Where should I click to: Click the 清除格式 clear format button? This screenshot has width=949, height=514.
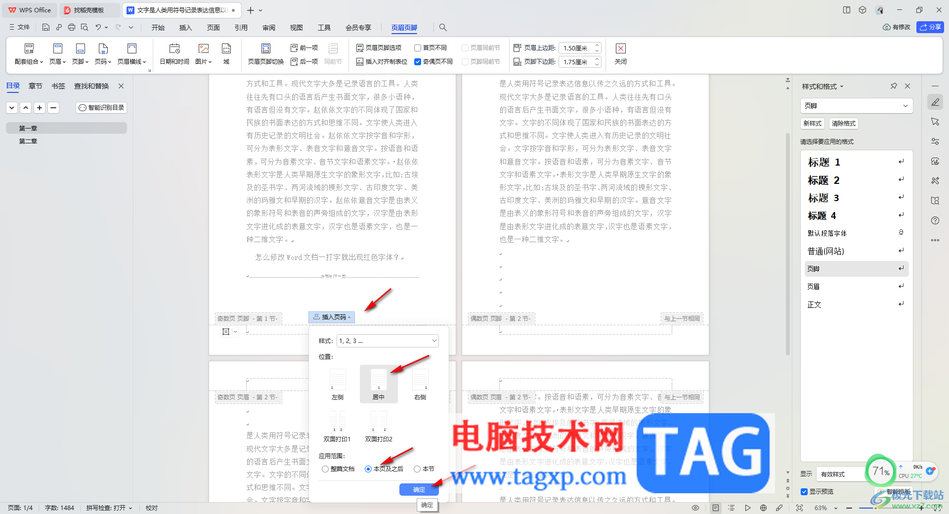tap(844, 124)
